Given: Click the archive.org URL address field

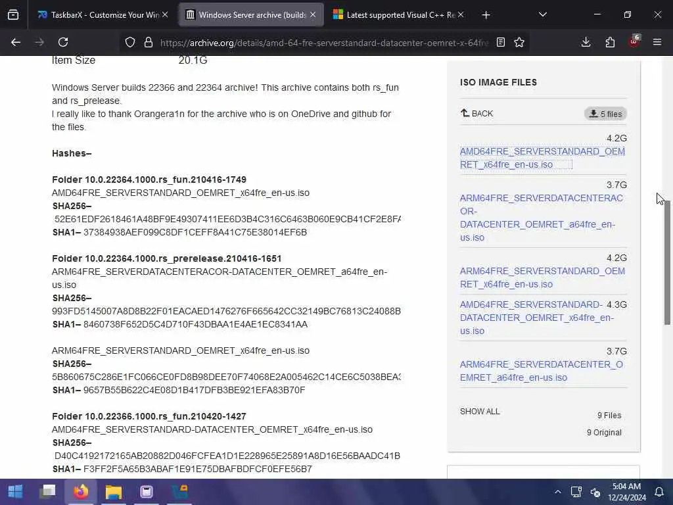Looking at the screenshot, I should [x=324, y=43].
